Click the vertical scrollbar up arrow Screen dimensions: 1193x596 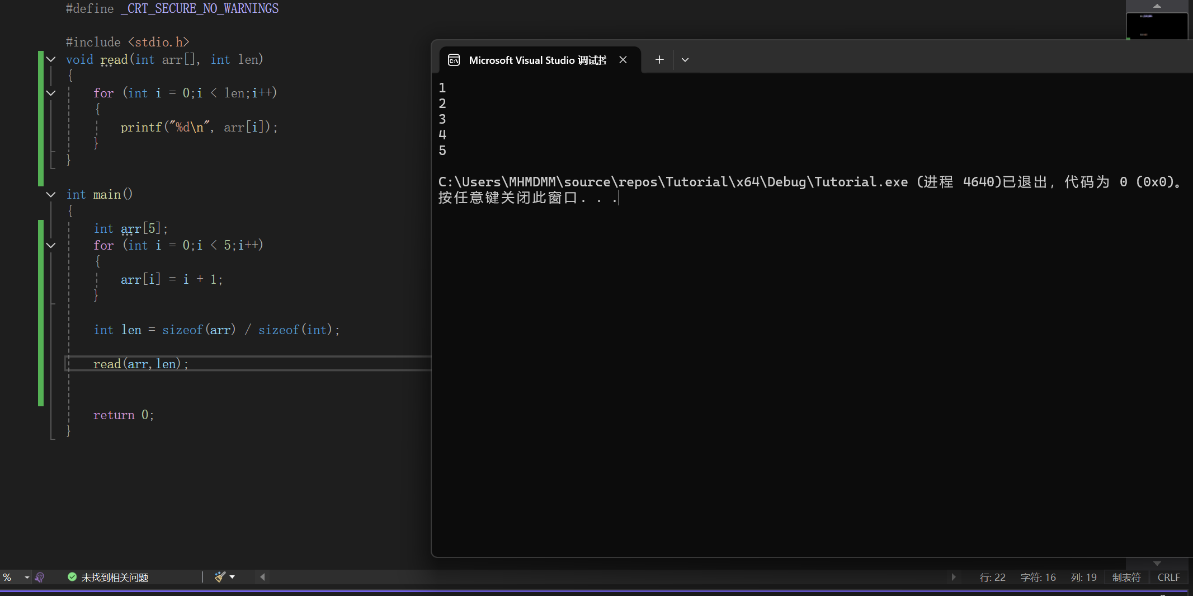[1157, 6]
